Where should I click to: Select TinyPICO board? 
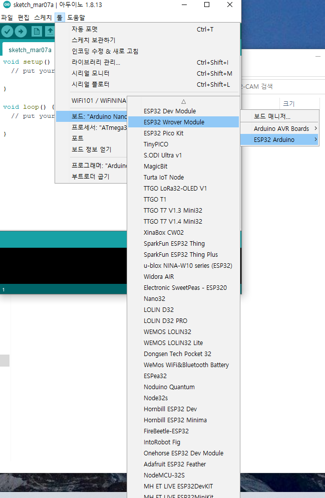coord(184,144)
